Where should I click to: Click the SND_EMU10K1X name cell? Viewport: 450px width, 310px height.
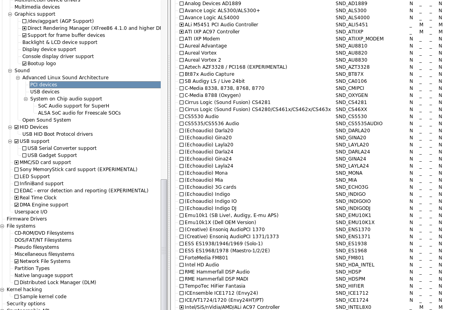(x=355, y=222)
